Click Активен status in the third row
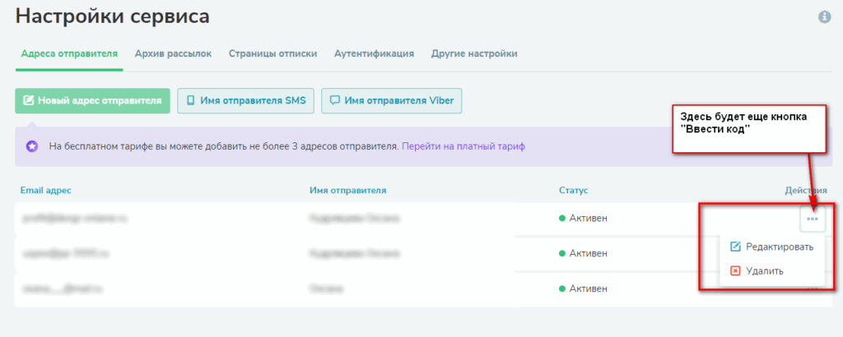Viewport: 843px width, 337px height. [583, 289]
